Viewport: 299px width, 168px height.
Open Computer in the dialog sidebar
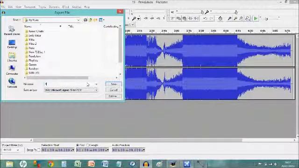(x=12, y=70)
